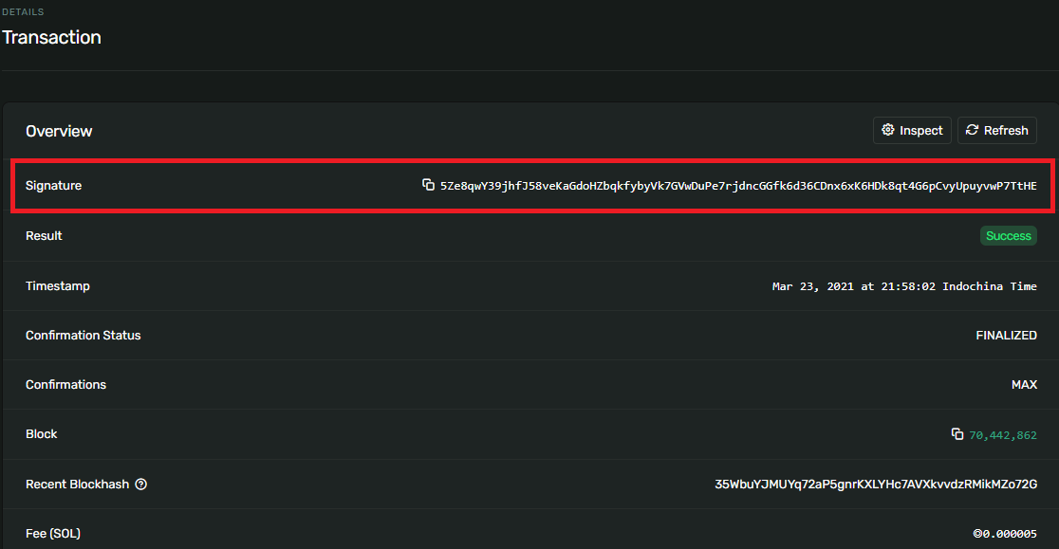Click the fee amount 0.000005

coord(1008,534)
